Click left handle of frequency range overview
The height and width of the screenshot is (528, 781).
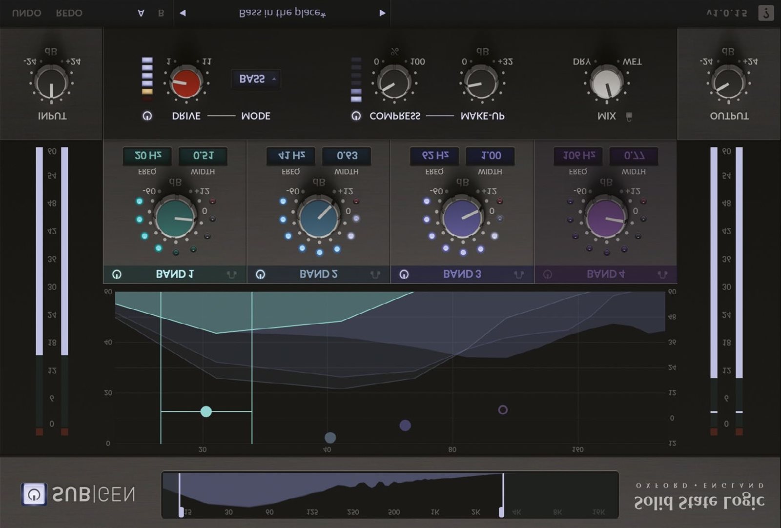(x=181, y=511)
